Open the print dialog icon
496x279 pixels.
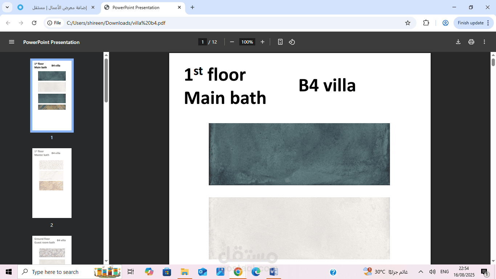tap(471, 42)
